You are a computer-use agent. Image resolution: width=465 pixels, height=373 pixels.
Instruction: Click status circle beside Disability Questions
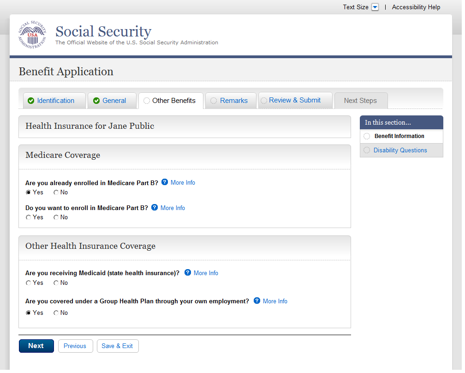[367, 150]
